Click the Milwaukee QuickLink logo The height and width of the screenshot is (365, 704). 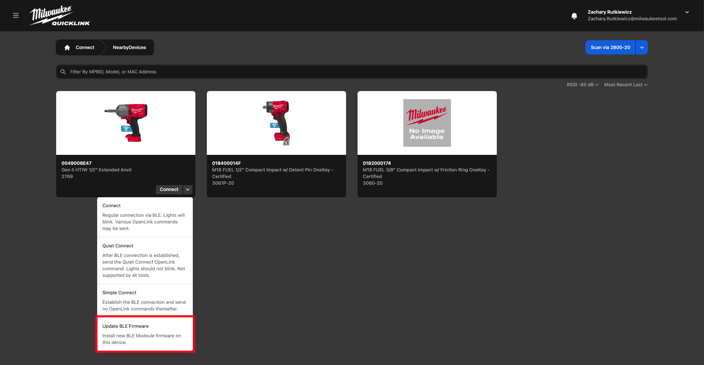point(60,16)
